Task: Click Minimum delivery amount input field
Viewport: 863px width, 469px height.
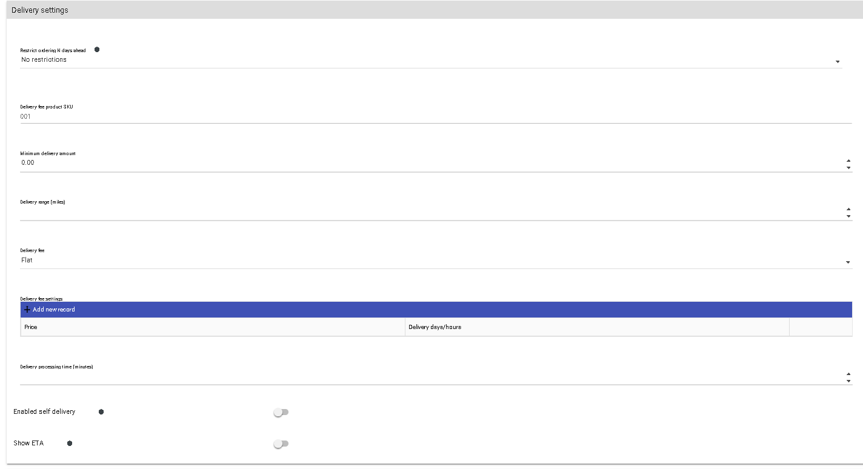Action: pyautogui.click(x=432, y=163)
